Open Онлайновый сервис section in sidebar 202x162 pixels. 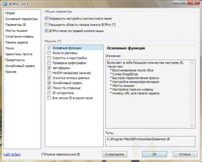(20, 66)
